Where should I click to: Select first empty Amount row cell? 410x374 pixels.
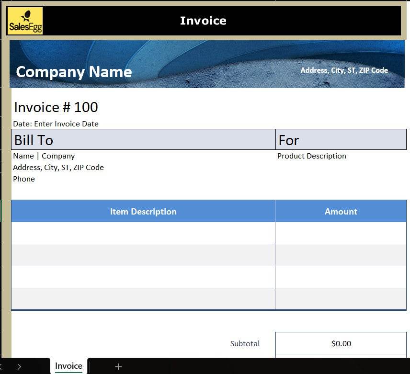pyautogui.click(x=341, y=233)
